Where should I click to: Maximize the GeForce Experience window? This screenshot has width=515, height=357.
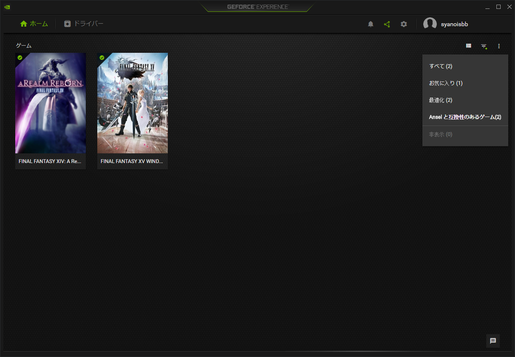499,7
